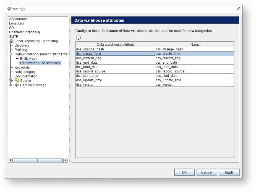The image size is (256, 192).
Task: Select dss_start_date attribute cell
Action: tap(115, 75)
